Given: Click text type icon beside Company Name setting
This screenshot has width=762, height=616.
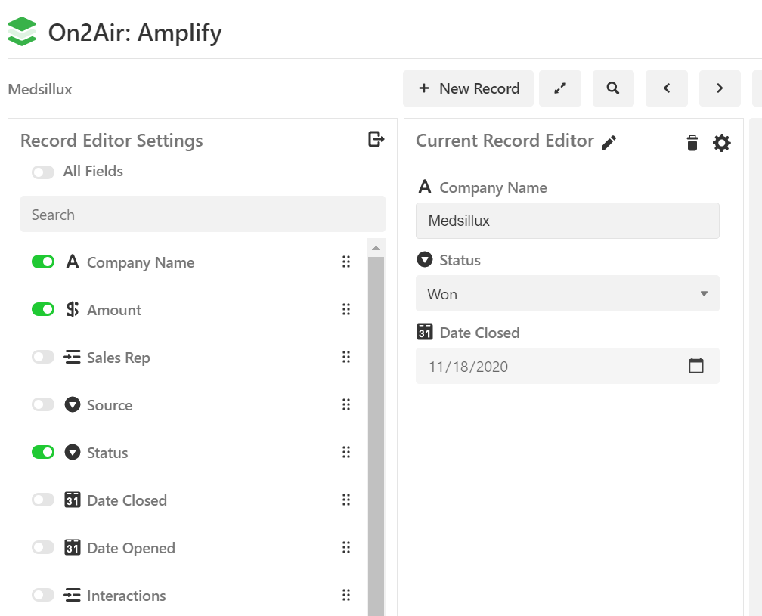Looking at the screenshot, I should tap(73, 262).
